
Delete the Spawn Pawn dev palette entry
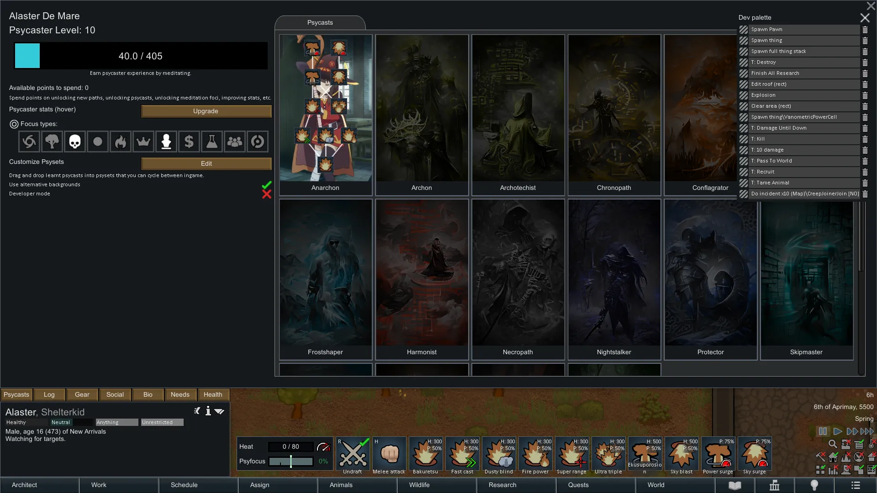point(865,30)
